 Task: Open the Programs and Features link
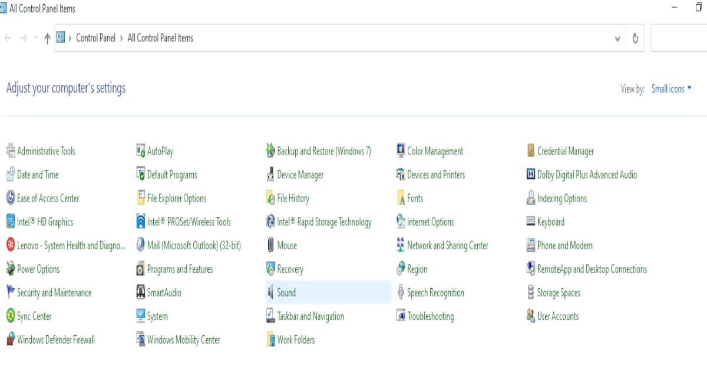(180, 269)
